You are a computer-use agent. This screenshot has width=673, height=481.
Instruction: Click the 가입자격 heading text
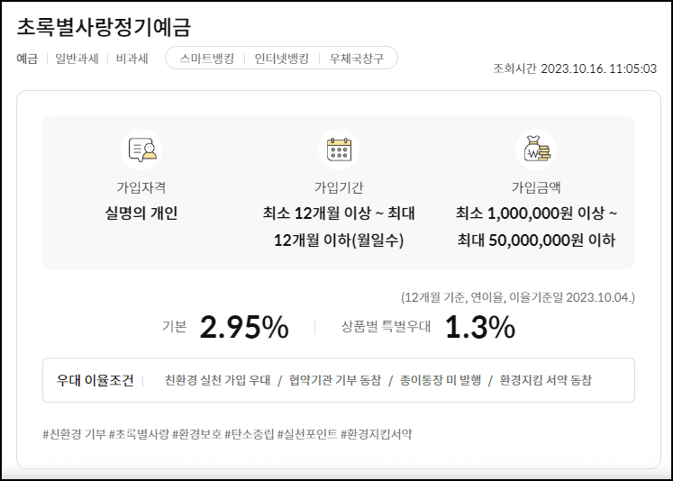click(x=141, y=187)
